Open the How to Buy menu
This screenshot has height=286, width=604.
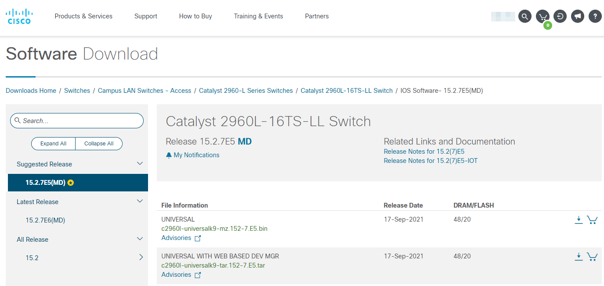coord(195,16)
